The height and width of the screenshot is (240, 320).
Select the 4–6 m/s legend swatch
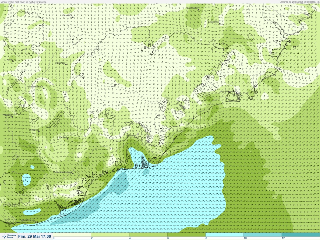pos(148,235)
